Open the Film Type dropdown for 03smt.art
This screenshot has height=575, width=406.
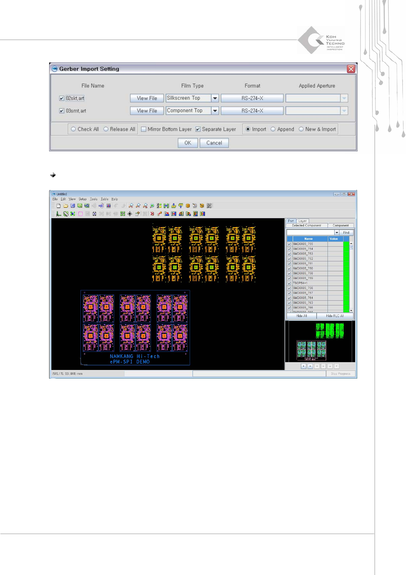[215, 111]
